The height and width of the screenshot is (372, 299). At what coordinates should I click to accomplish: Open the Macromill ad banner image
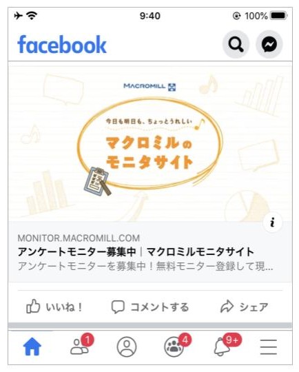point(150,144)
